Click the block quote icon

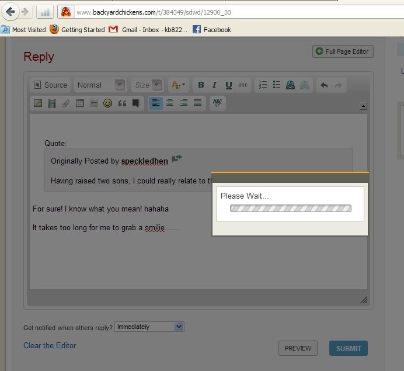(122, 103)
